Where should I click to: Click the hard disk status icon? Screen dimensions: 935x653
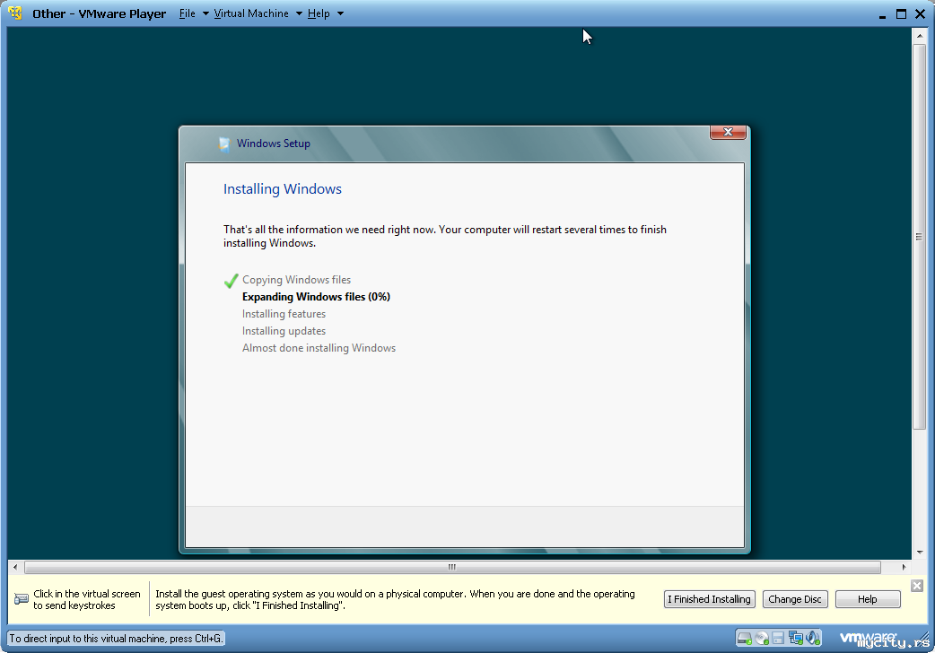pyautogui.click(x=744, y=639)
